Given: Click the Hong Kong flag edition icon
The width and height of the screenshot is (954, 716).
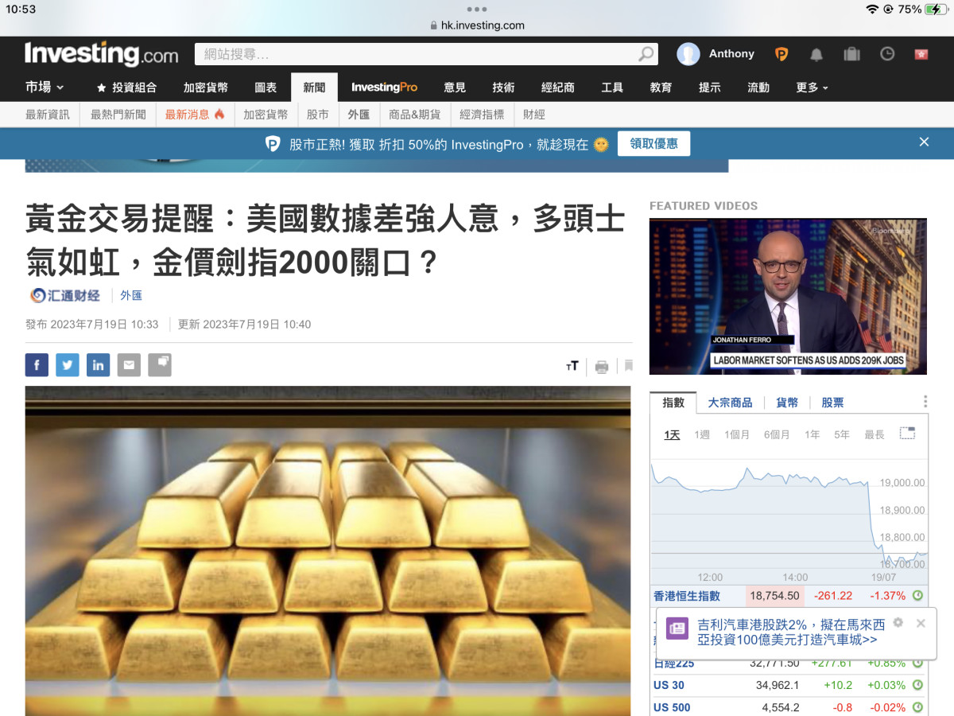Looking at the screenshot, I should [921, 54].
